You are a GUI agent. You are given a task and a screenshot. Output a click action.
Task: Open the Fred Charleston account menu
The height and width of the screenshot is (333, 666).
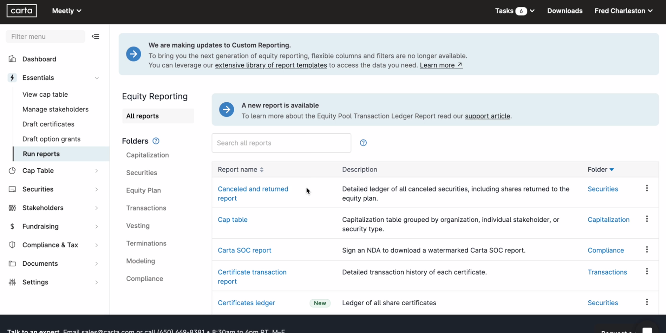coord(623,11)
